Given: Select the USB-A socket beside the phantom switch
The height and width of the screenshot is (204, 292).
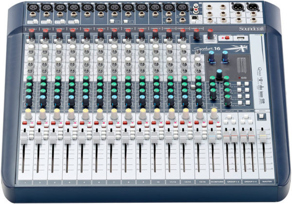Looking at the screenshot, I should click(240, 38).
